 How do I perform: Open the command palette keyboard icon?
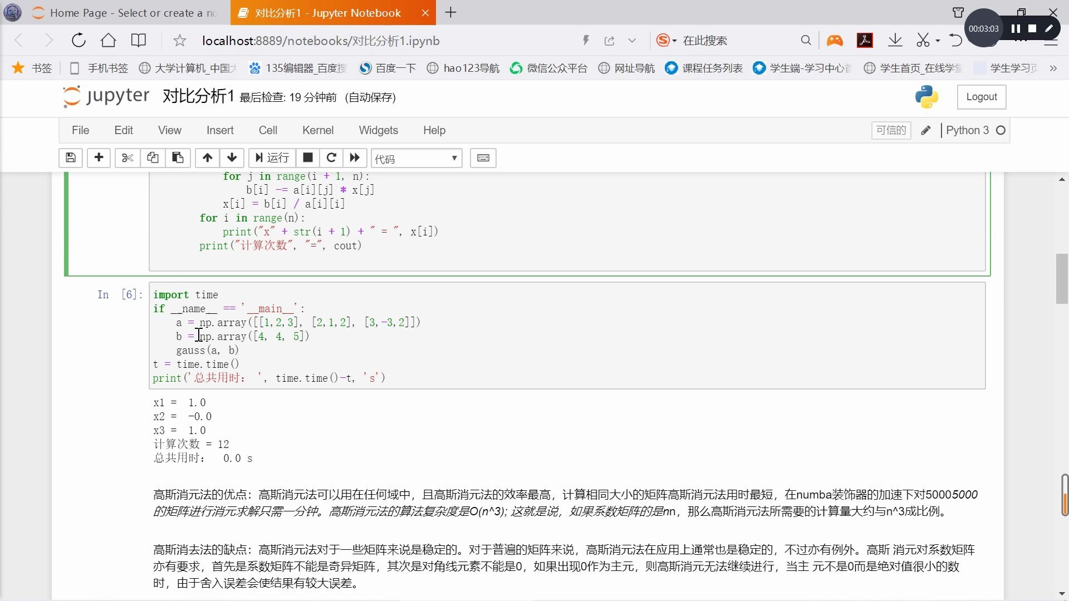(483, 158)
